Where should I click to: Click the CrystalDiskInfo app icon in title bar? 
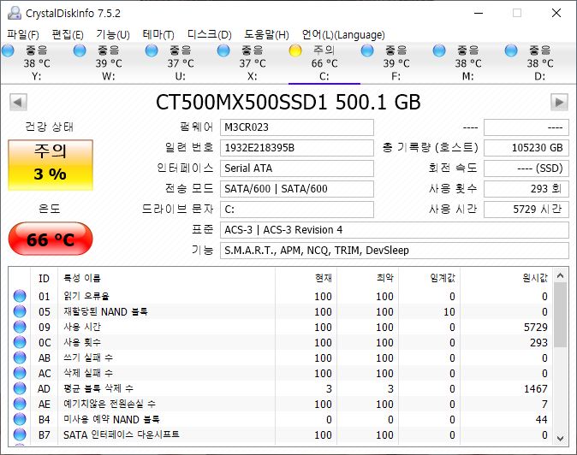coord(15,13)
